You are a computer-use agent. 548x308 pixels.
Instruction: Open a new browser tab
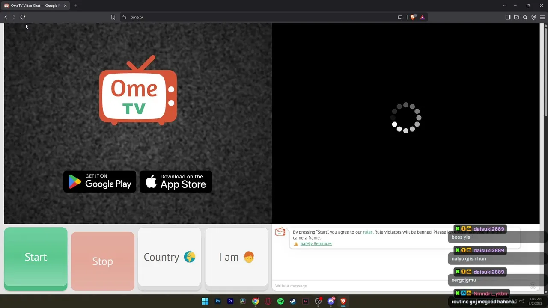pos(76,6)
